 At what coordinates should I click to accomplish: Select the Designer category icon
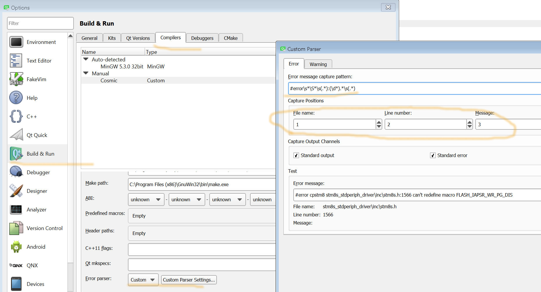tap(16, 191)
